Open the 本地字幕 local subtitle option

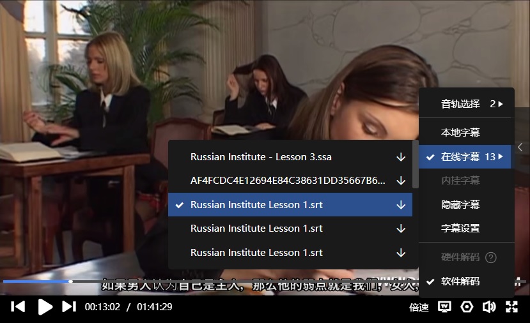(x=460, y=133)
